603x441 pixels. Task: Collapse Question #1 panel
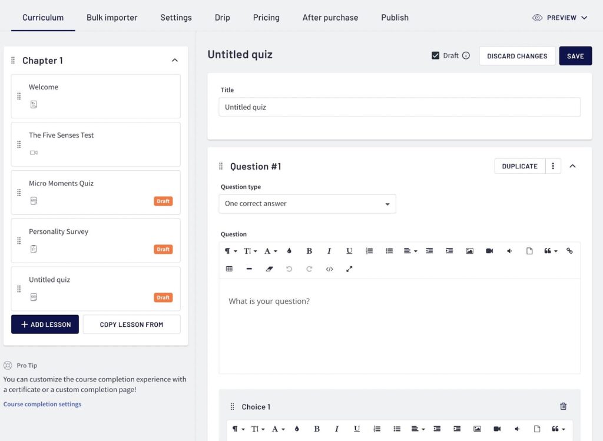point(572,166)
